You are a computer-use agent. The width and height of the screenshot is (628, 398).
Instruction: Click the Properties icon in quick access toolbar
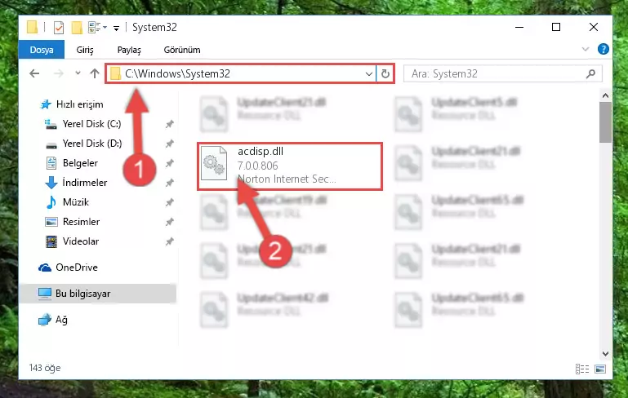click(59, 28)
